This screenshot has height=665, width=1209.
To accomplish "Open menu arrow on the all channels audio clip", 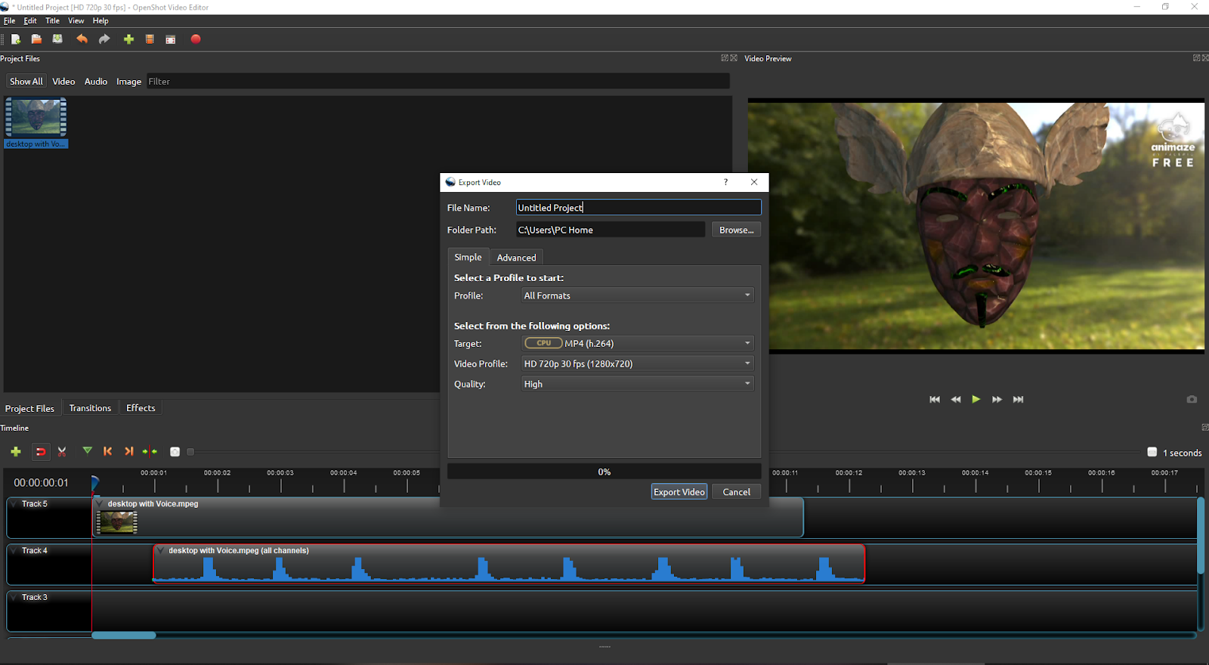I will 160,550.
